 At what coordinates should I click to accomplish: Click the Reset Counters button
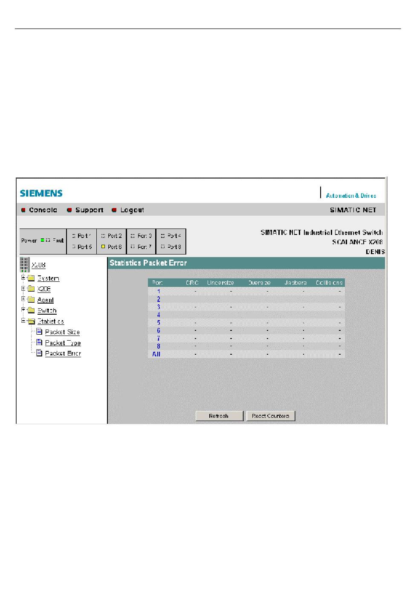[x=271, y=416]
